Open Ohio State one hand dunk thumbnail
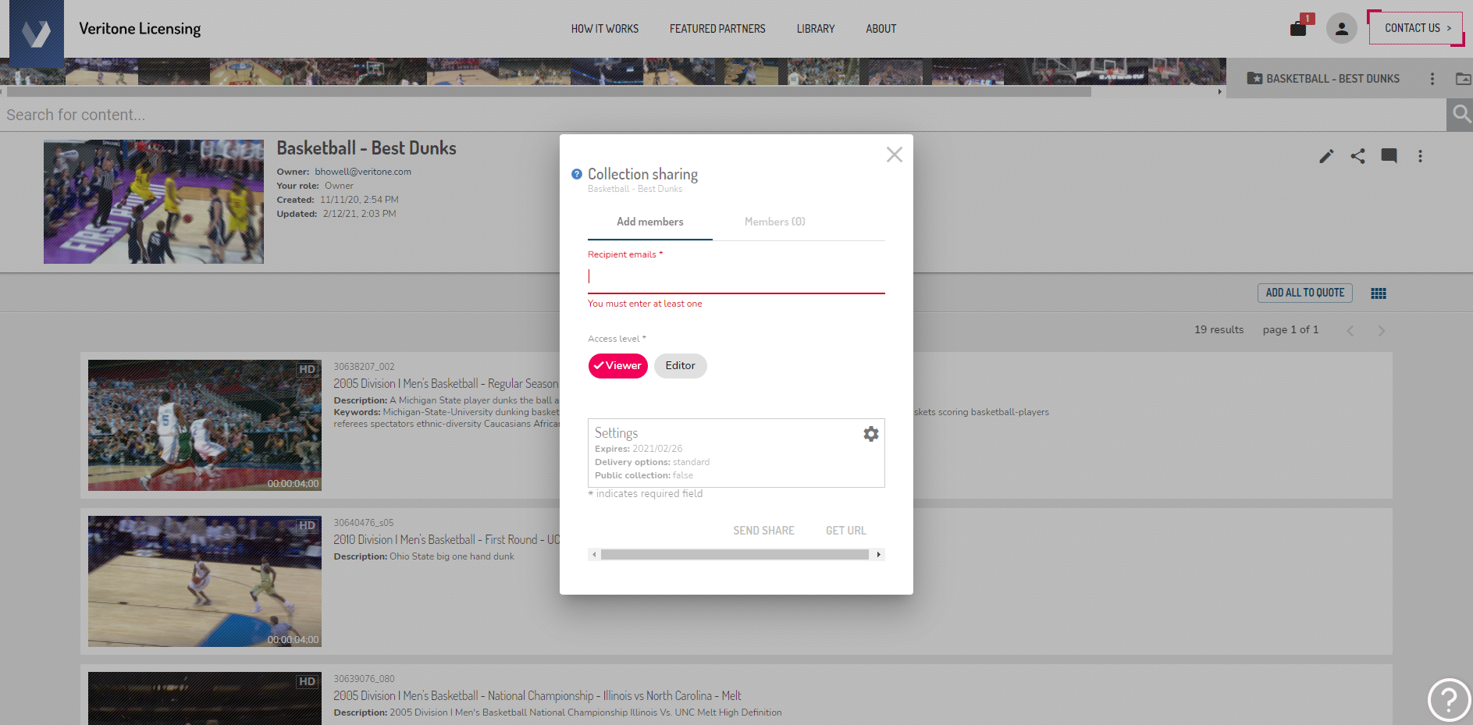 (x=205, y=581)
